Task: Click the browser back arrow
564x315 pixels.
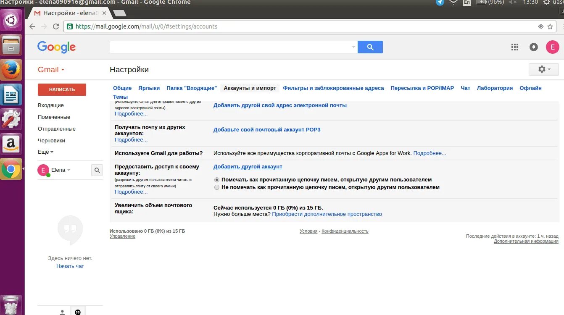Action: [32, 26]
